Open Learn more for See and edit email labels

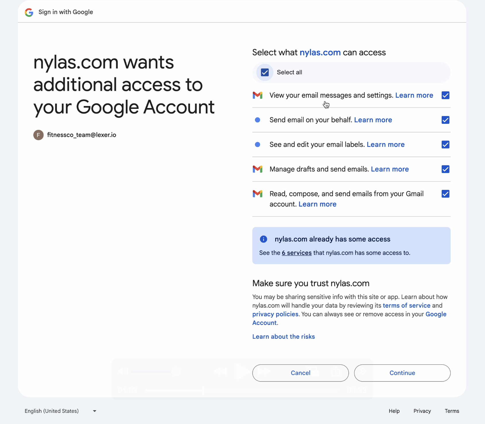pos(386,144)
